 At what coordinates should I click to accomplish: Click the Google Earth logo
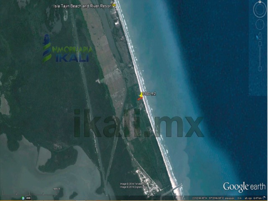coord(243,187)
